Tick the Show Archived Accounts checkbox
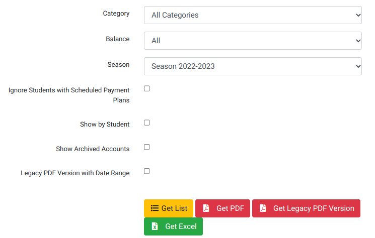 [147, 147]
